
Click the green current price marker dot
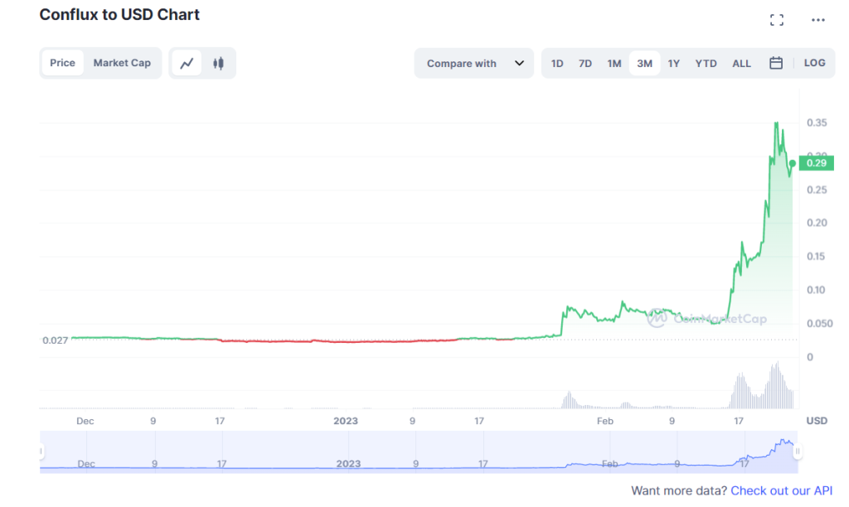click(x=792, y=163)
